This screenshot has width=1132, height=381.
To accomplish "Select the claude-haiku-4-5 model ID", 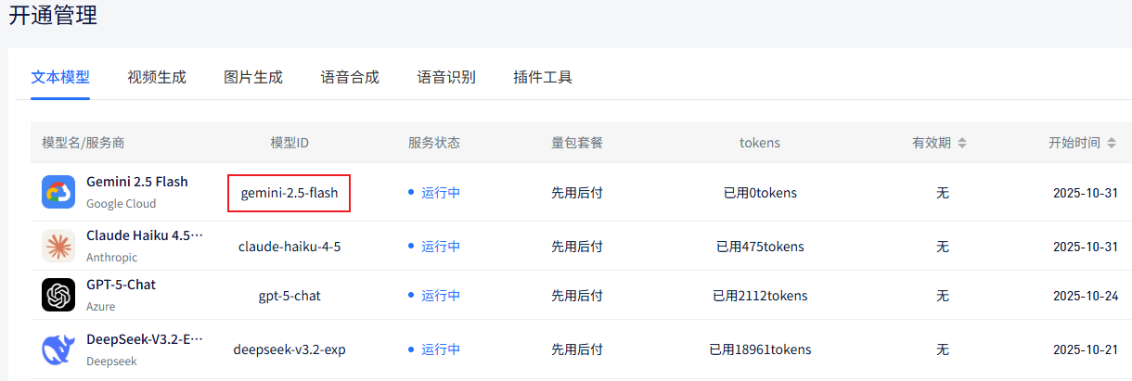I will (x=289, y=247).
